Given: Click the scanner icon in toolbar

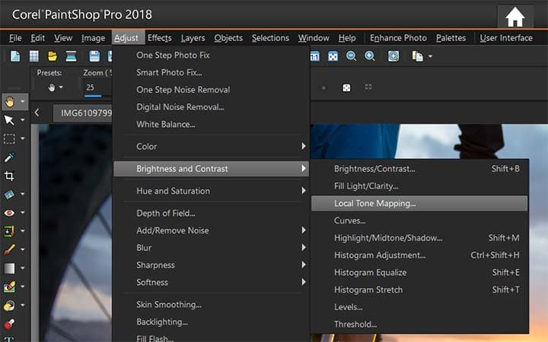Looking at the screenshot, I should click(x=71, y=56).
